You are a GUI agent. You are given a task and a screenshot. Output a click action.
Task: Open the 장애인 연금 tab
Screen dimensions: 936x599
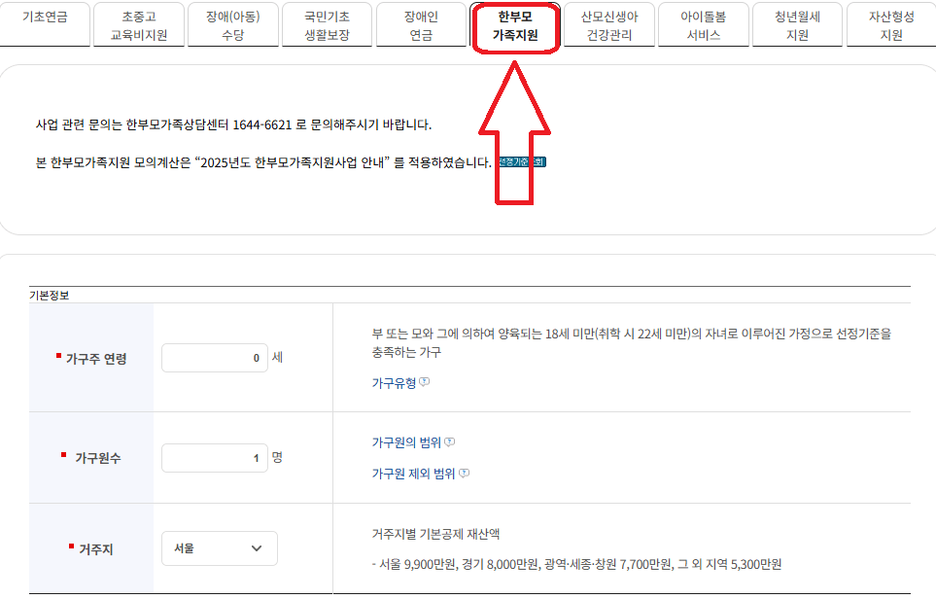(421, 24)
